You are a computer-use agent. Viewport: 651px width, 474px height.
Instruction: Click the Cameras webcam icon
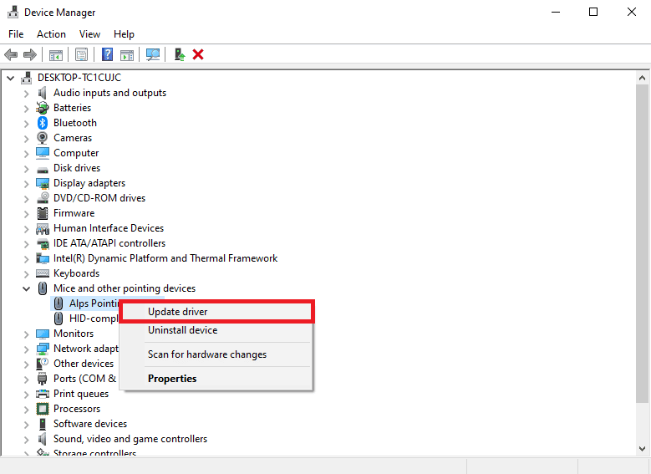coord(43,137)
